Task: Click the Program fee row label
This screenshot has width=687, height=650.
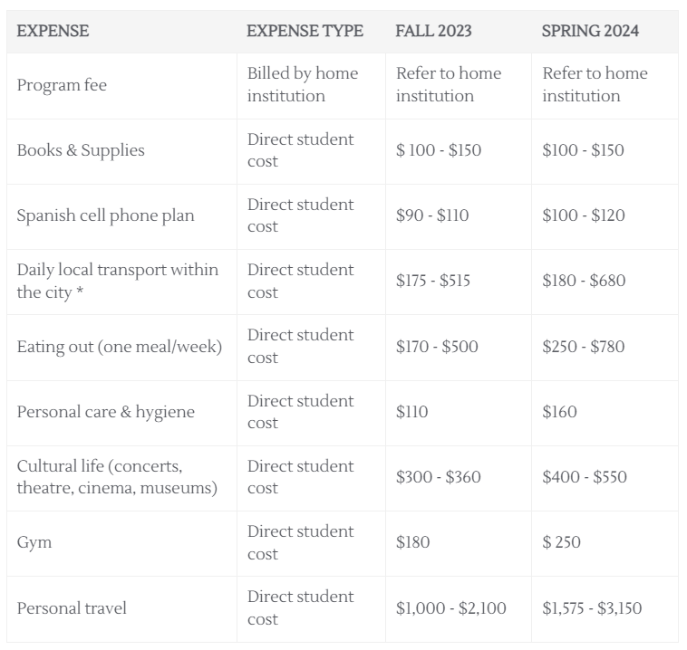Action: tap(62, 85)
